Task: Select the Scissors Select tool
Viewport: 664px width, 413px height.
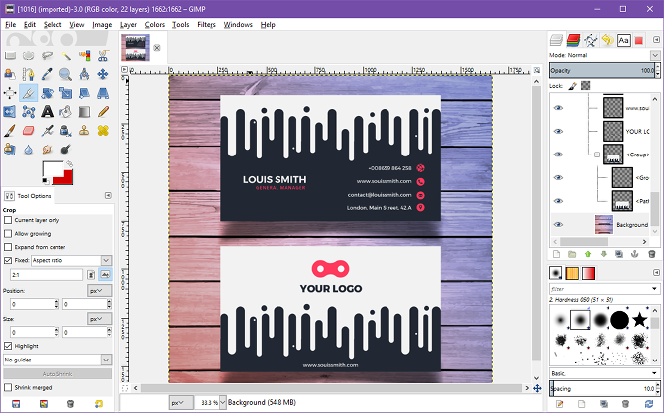Action: [103, 55]
